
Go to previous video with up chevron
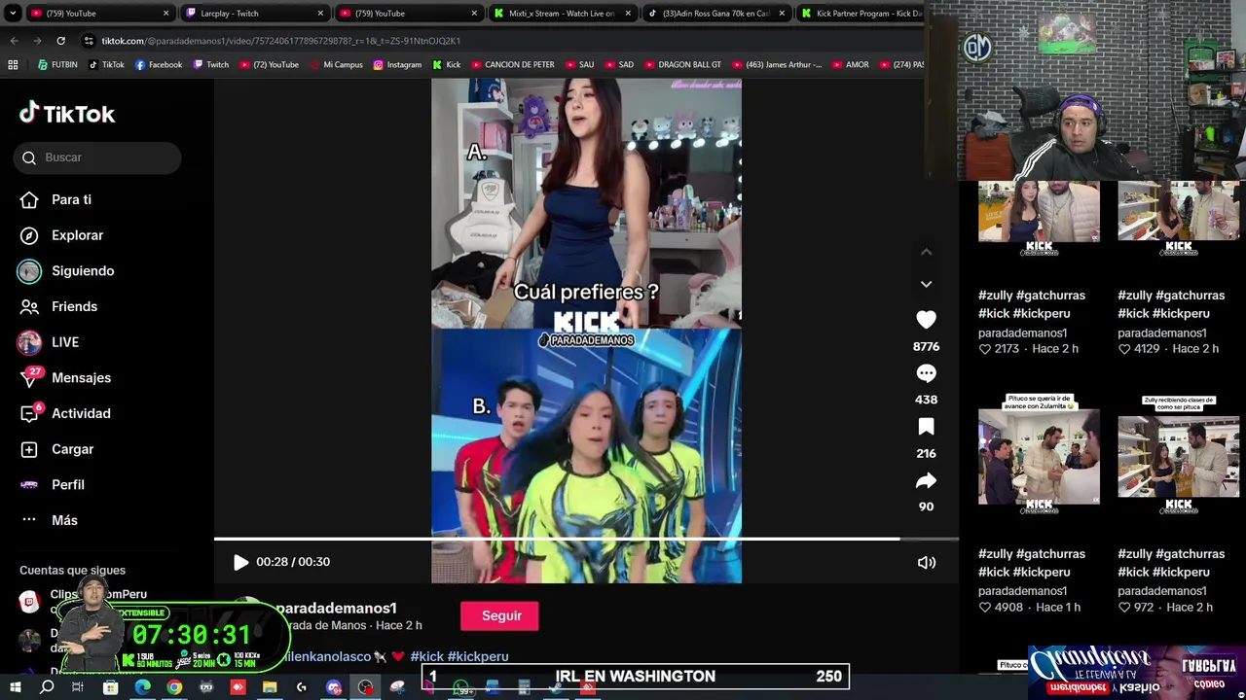(x=926, y=252)
